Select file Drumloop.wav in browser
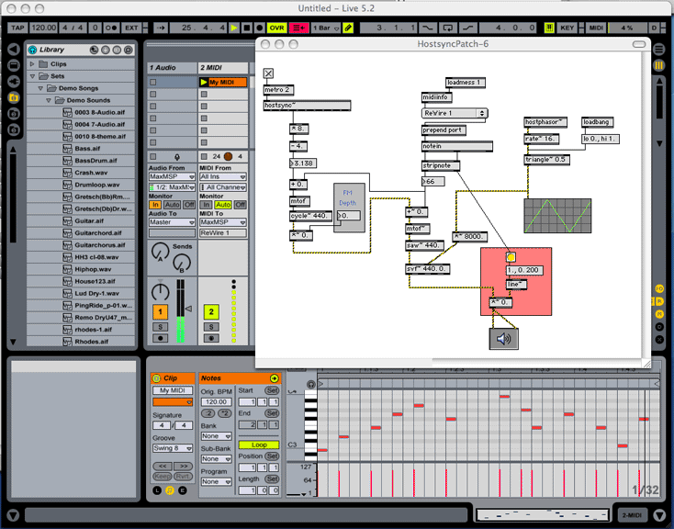 96,185
